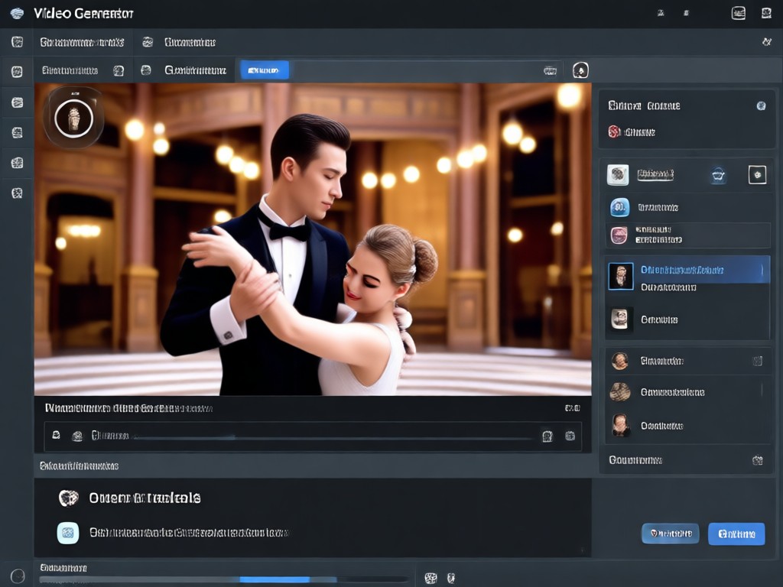This screenshot has width=783, height=587.
Task: Click the icon at right of right-panel footer
Action: pyautogui.click(x=757, y=460)
